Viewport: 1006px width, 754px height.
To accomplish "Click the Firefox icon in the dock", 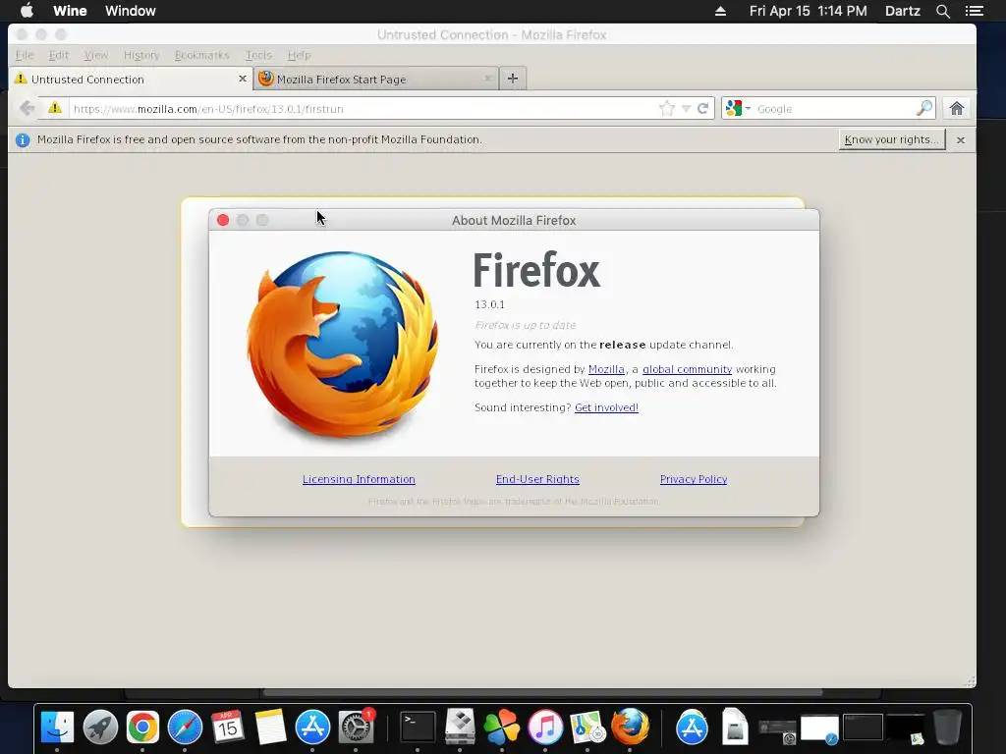I will pyautogui.click(x=630, y=726).
